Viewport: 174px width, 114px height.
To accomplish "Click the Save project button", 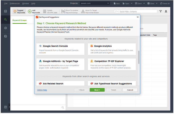I will tap(138, 3).
